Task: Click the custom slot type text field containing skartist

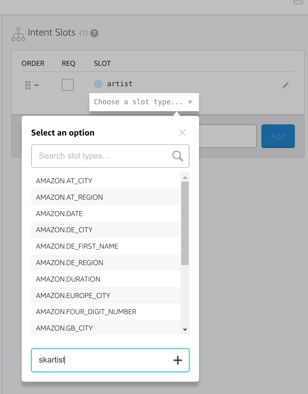Action: tap(102, 360)
